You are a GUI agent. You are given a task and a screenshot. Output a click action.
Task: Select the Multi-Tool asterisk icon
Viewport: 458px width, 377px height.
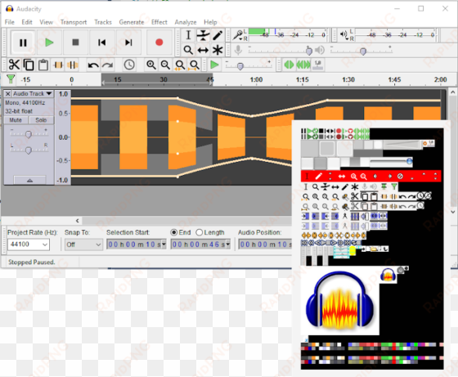pyautogui.click(x=218, y=50)
